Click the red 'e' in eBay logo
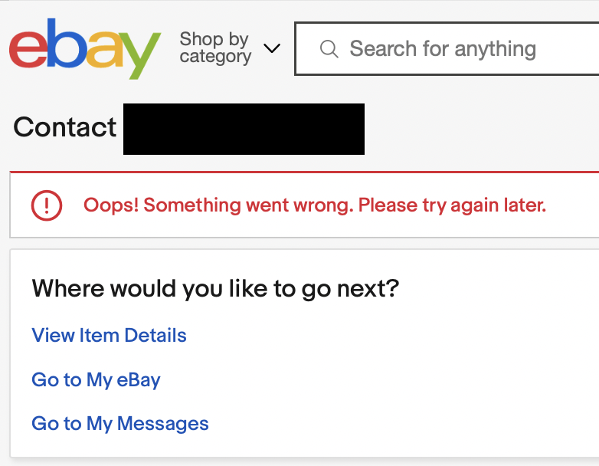The image size is (599, 466). point(28,51)
